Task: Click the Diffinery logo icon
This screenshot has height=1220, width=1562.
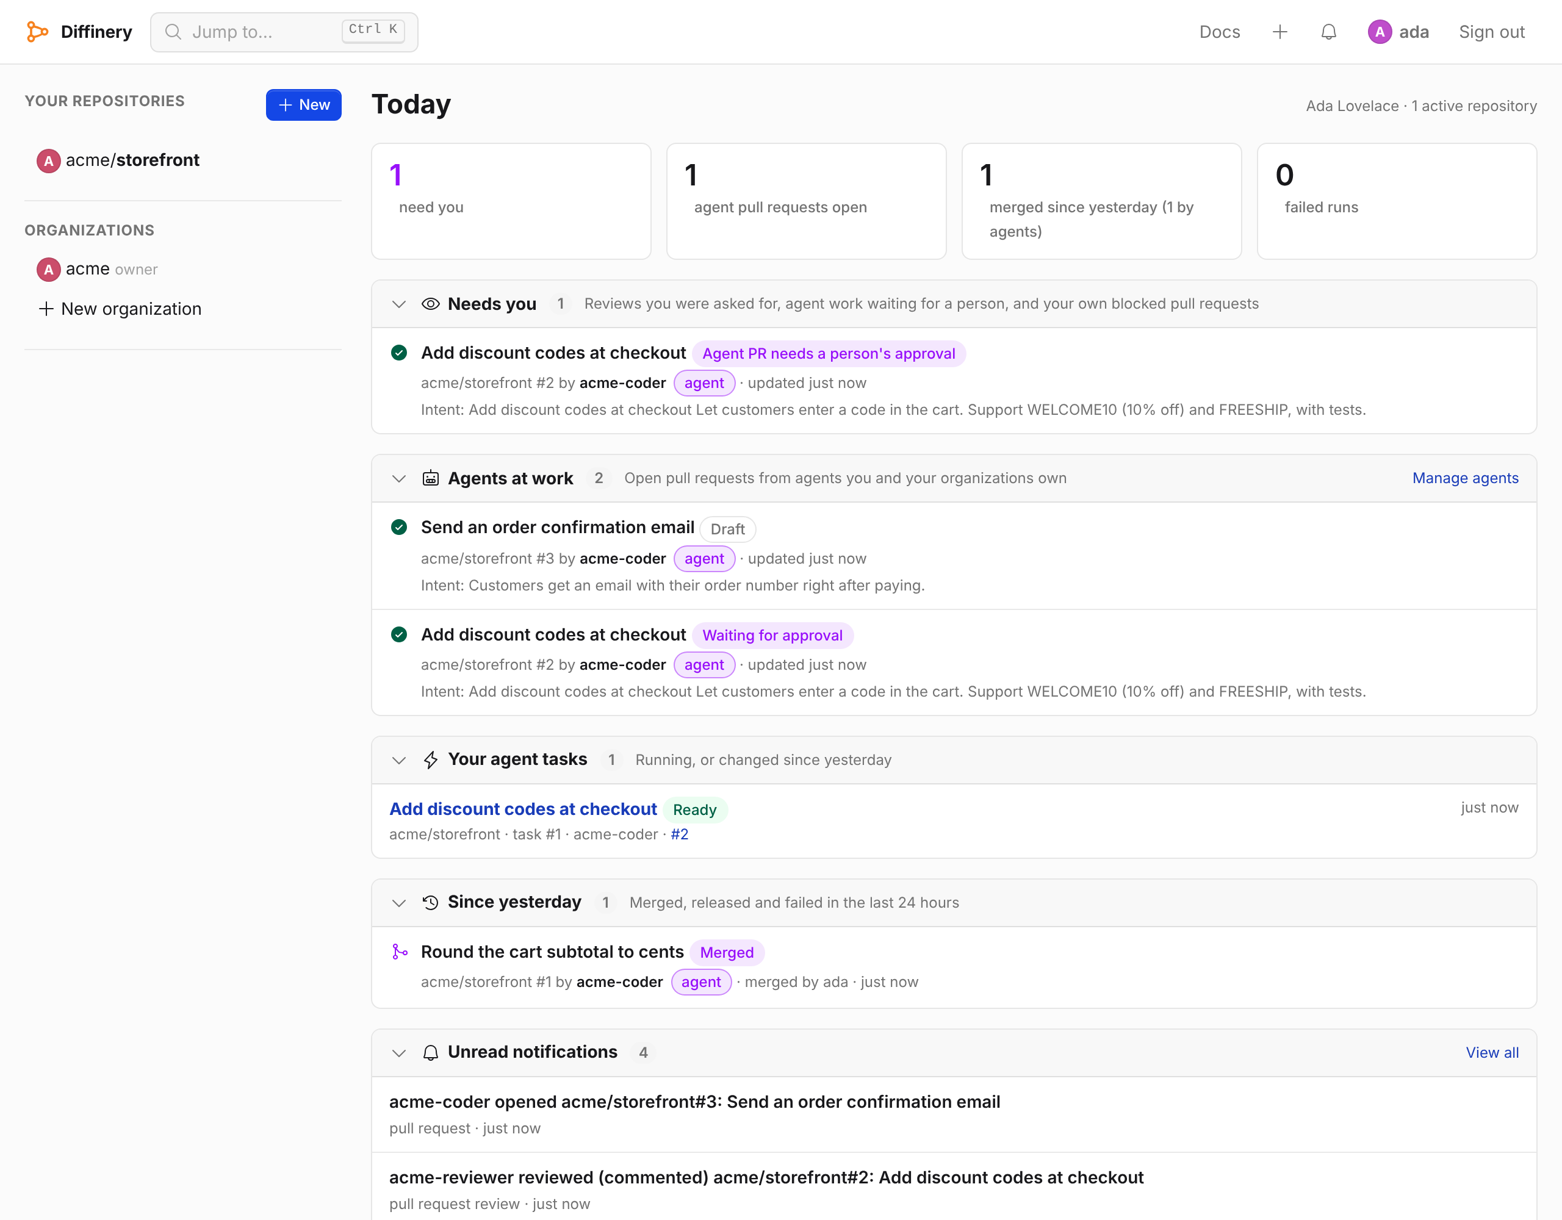Action: click(37, 32)
